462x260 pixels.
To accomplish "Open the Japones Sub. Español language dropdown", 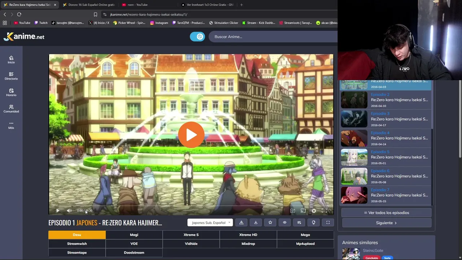I will click(x=210, y=222).
